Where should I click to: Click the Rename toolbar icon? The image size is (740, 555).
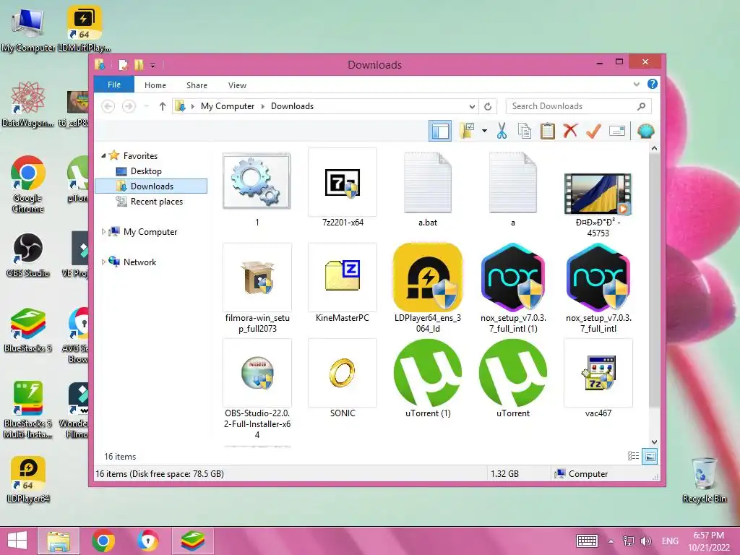pyautogui.click(x=617, y=131)
